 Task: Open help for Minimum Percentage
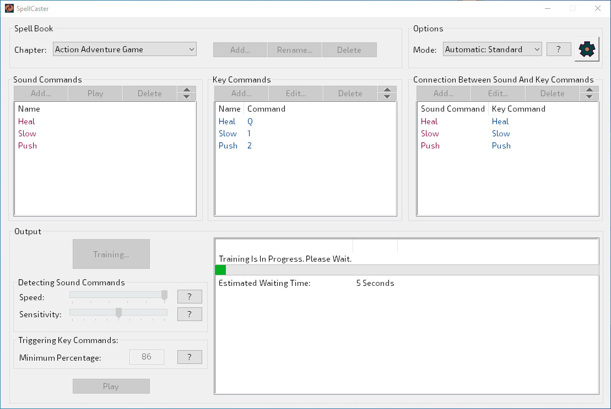tap(190, 357)
